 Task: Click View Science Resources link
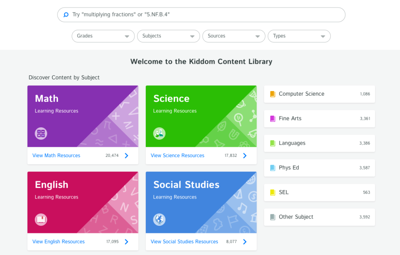tap(177, 155)
